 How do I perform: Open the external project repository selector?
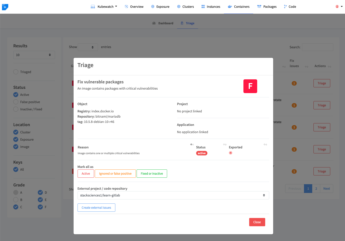click(173, 195)
